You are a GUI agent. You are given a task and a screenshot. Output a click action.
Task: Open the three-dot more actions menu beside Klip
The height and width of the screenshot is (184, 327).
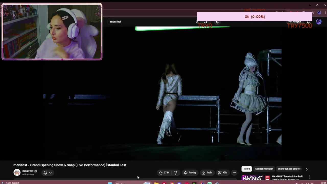(x=234, y=172)
